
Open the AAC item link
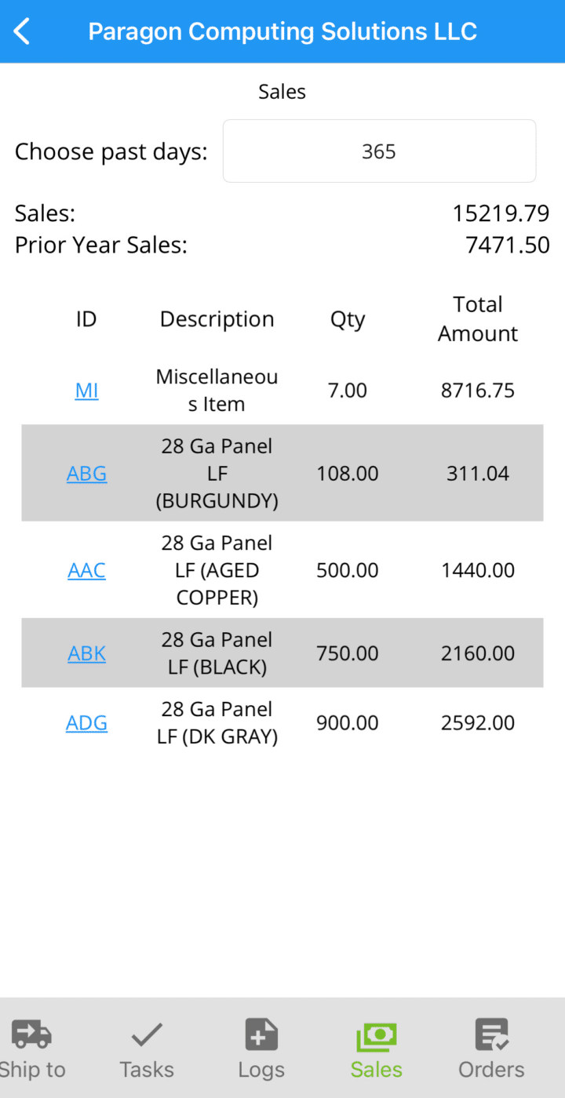tap(86, 570)
